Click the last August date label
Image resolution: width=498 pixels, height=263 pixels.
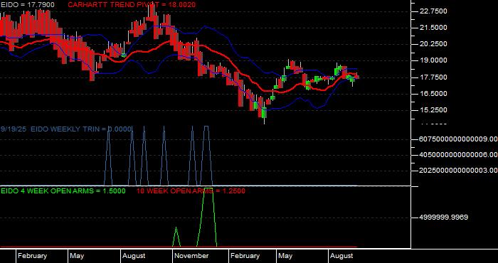[x=341, y=256]
